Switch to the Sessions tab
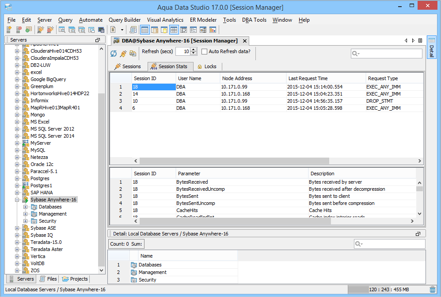Screen dimensions: 441x297 pyautogui.click(x=128, y=66)
